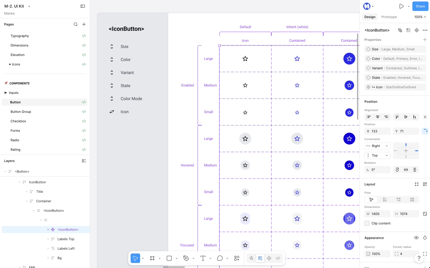Select the Rectangle shape tool

pos(169,258)
